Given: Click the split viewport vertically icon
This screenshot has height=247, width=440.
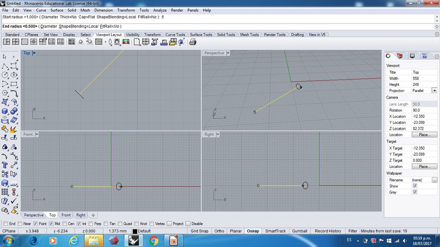Looking at the screenshot, I should [x=60, y=42].
